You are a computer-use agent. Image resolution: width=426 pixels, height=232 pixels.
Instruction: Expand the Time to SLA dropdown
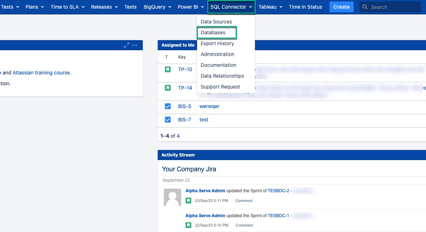(67, 7)
